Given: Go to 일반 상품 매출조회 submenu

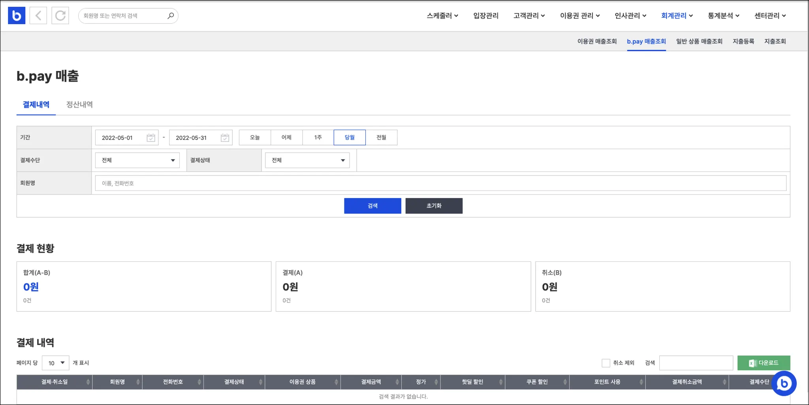Looking at the screenshot, I should tap(699, 41).
